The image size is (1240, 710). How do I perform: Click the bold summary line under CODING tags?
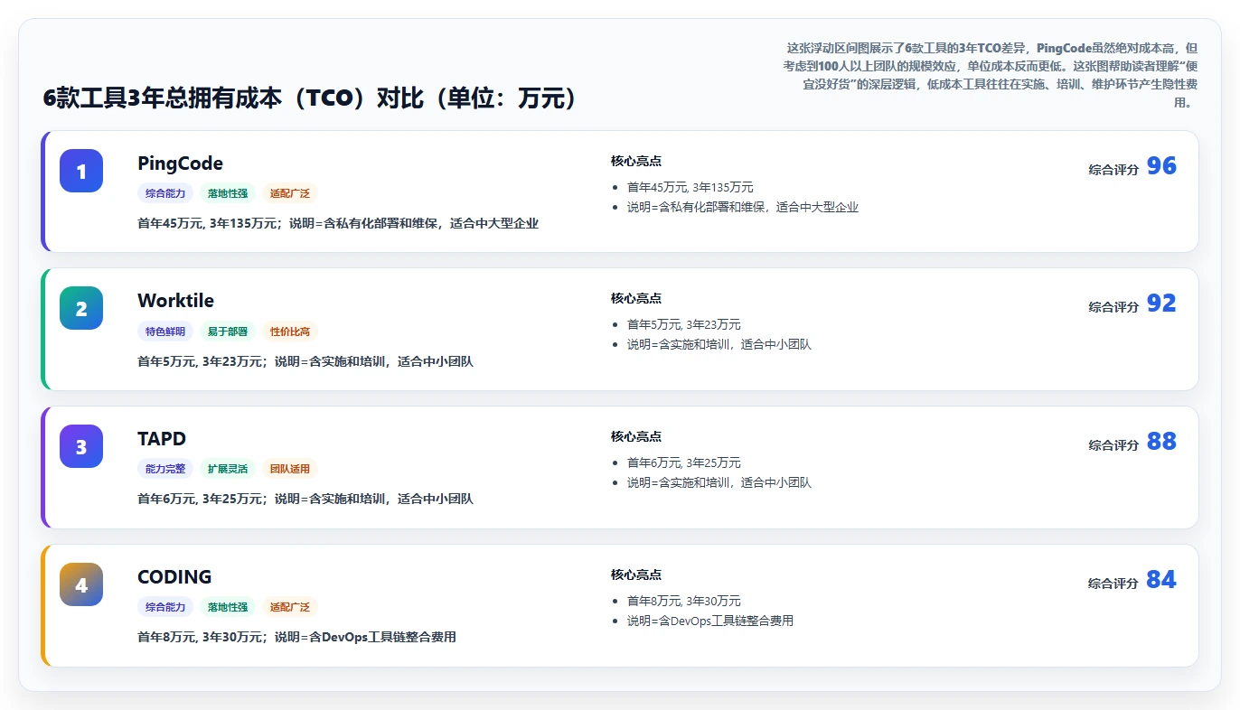[296, 637]
